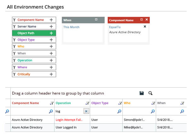Click funnel icon beside Where filter
Image resolution: width=193 pixels, height=136 pixels.
click(x=14, y=67)
